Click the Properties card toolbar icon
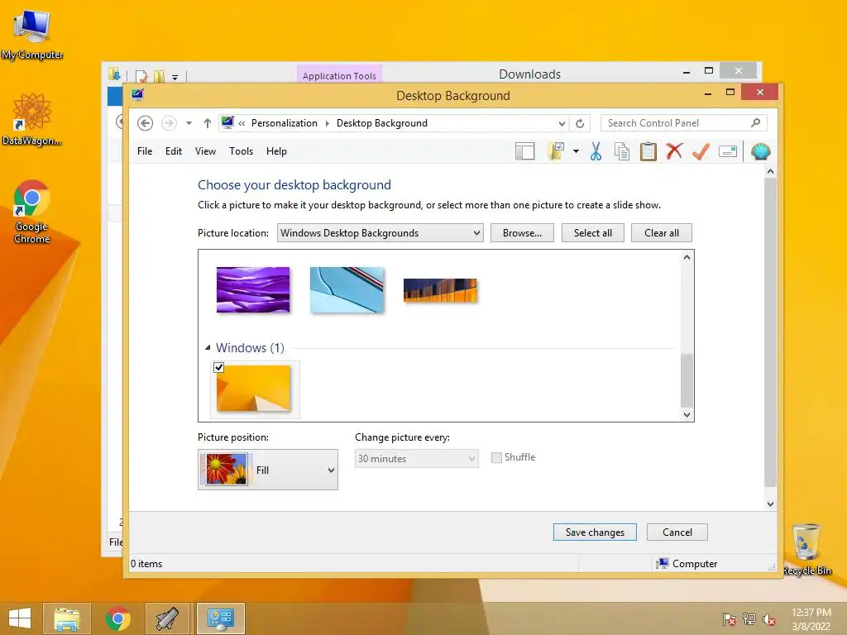The image size is (847, 635). [x=728, y=152]
